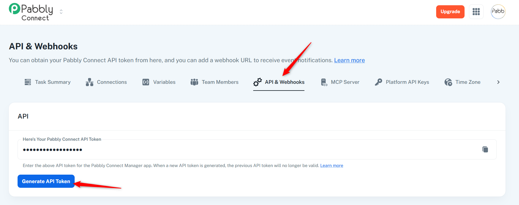Image resolution: width=519 pixels, height=205 pixels.
Task: Click the Pabbly Connect logo
Action: click(x=31, y=12)
